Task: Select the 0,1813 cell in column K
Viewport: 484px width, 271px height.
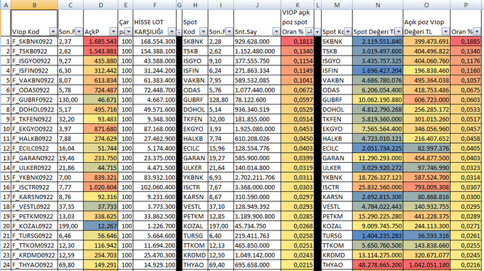Action: (298, 42)
